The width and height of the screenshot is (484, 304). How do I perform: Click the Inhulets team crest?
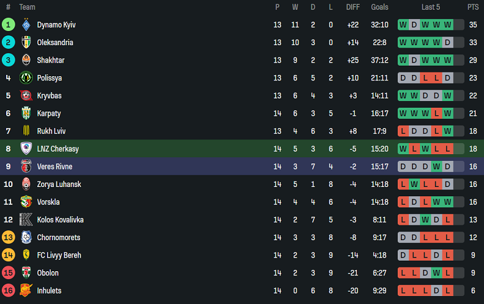coord(26,290)
